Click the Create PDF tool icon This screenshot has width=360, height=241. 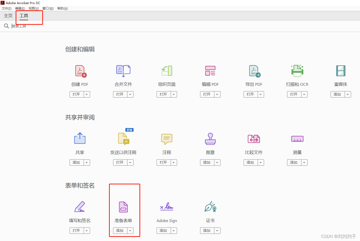[81, 71]
